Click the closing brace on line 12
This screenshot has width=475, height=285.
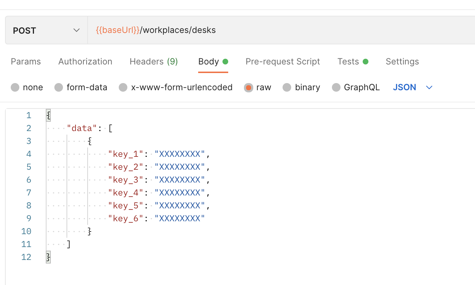48,257
